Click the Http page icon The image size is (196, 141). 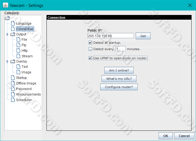point(18,50)
